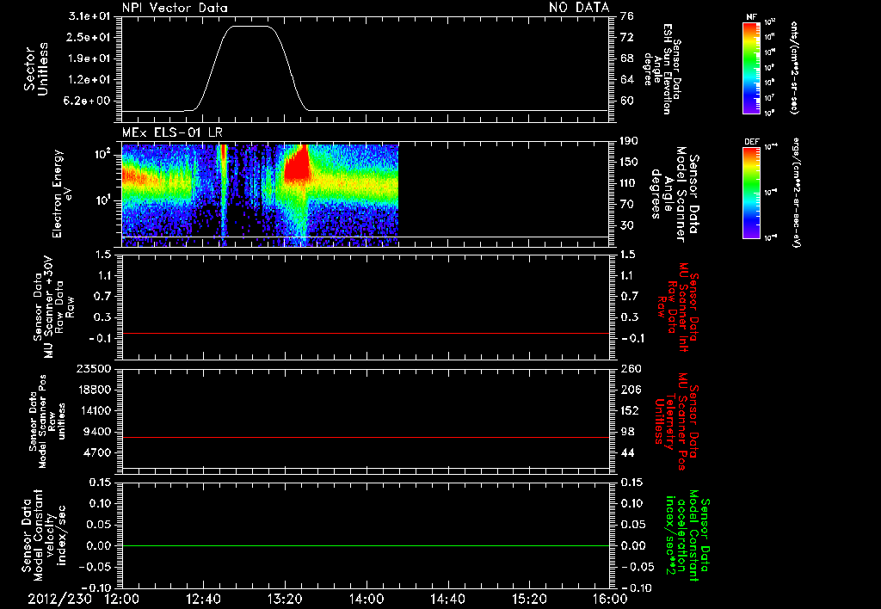Click the 260 telemetry tick value
This screenshot has width=881, height=609.
[x=630, y=368]
